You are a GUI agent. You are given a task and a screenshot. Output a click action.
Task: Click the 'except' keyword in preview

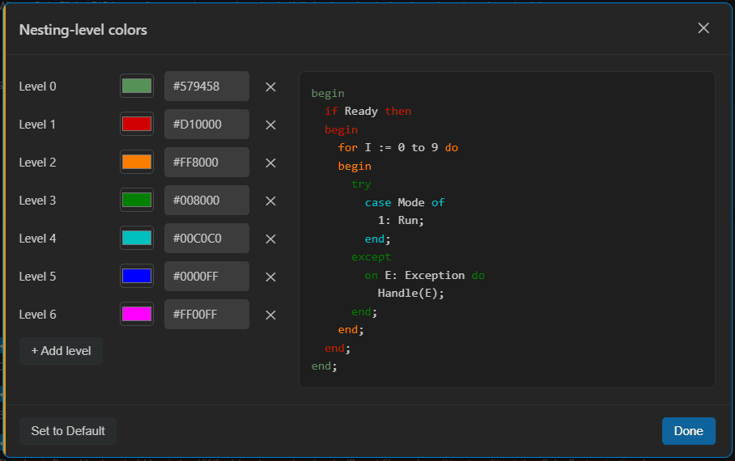371,257
